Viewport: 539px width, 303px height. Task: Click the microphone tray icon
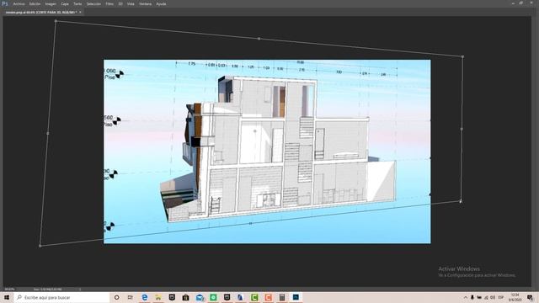point(472,297)
